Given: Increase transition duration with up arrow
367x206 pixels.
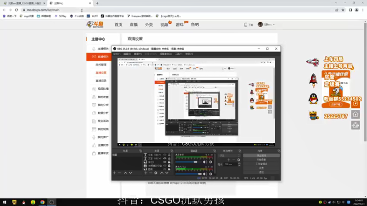Looking at the screenshot, I should (x=239, y=163).
